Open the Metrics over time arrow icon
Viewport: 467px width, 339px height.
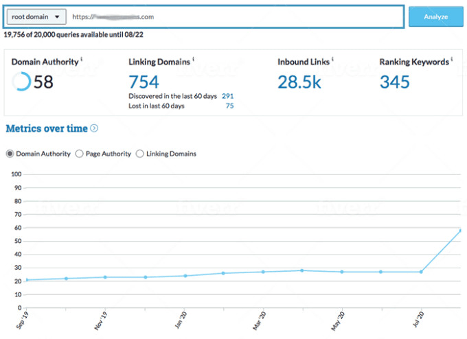click(94, 128)
